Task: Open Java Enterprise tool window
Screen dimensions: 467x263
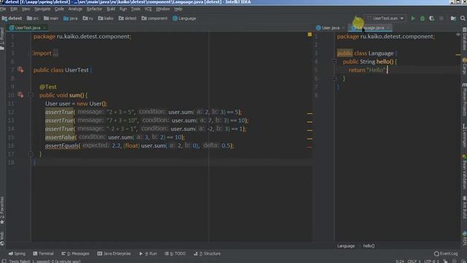Action: point(114,254)
